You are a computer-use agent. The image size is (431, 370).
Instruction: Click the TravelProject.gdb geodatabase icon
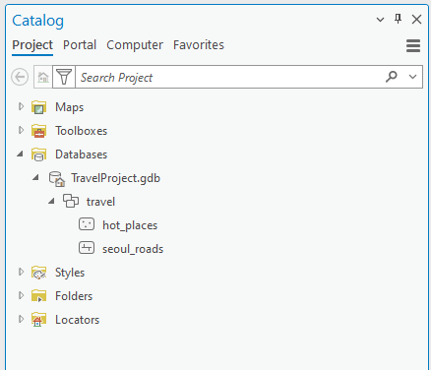coord(57,179)
